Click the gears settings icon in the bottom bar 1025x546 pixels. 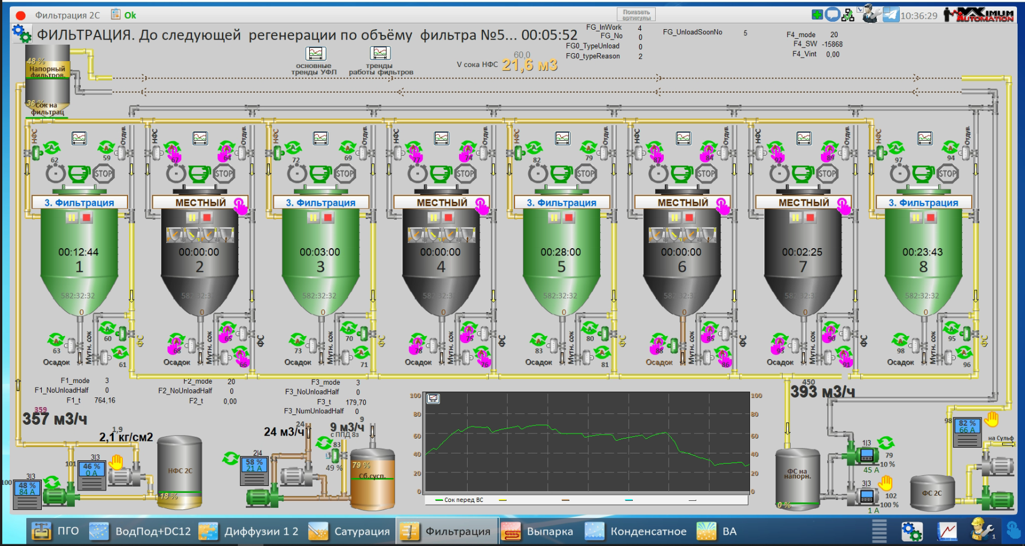tap(911, 532)
